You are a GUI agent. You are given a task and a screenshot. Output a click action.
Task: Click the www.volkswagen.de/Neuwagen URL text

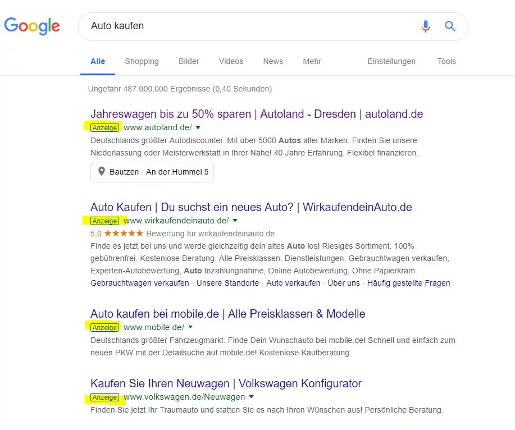[x=184, y=397]
